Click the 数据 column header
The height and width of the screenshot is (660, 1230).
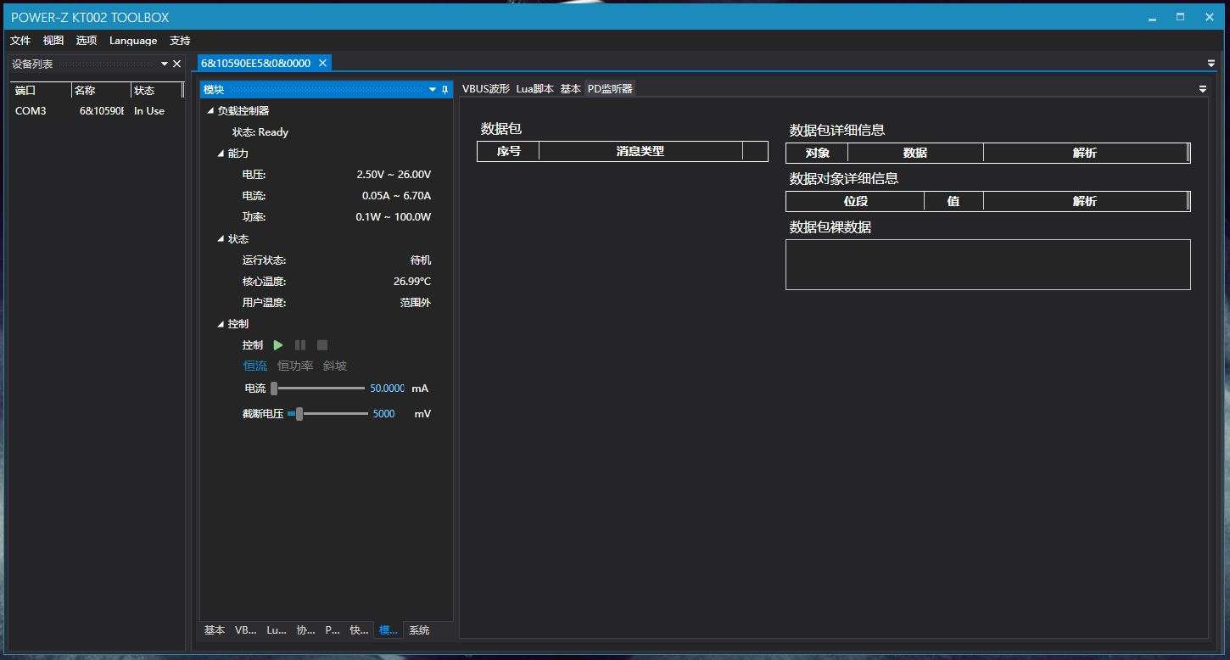coord(915,153)
